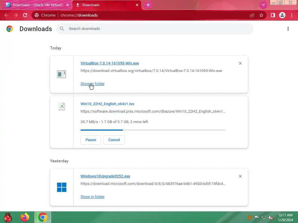298x223 pixels.
Task: Open Win10_22H2_English_x64v1.iso link
Action: point(107,104)
